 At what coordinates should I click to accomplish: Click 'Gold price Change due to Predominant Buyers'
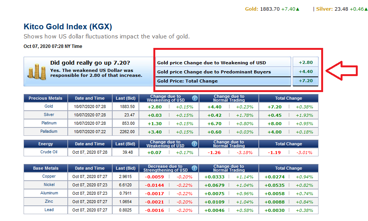click(x=214, y=72)
